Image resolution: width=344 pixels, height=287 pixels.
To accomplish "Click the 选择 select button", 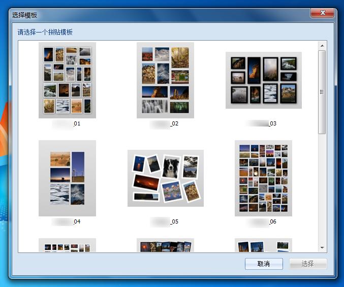I will click(x=308, y=264).
